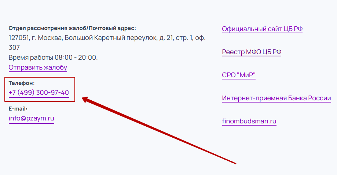Open the Реестр МФО ЦБ РФ link
Image resolution: width=337 pixels, height=175 pixels.
point(252,52)
